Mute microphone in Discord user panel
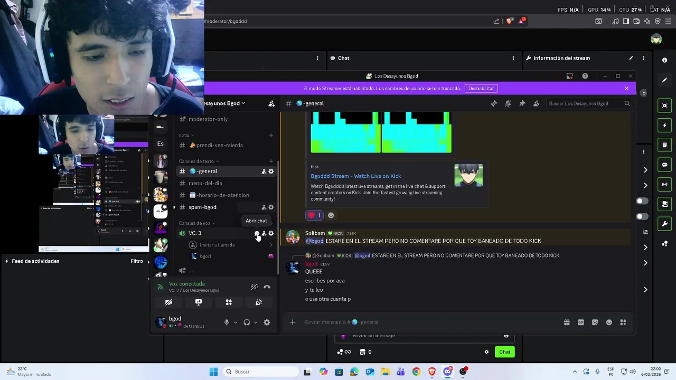676x380 pixels. [x=227, y=322]
